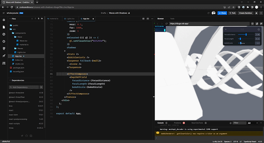Click the Fork button

pyautogui.click(x=232, y=13)
